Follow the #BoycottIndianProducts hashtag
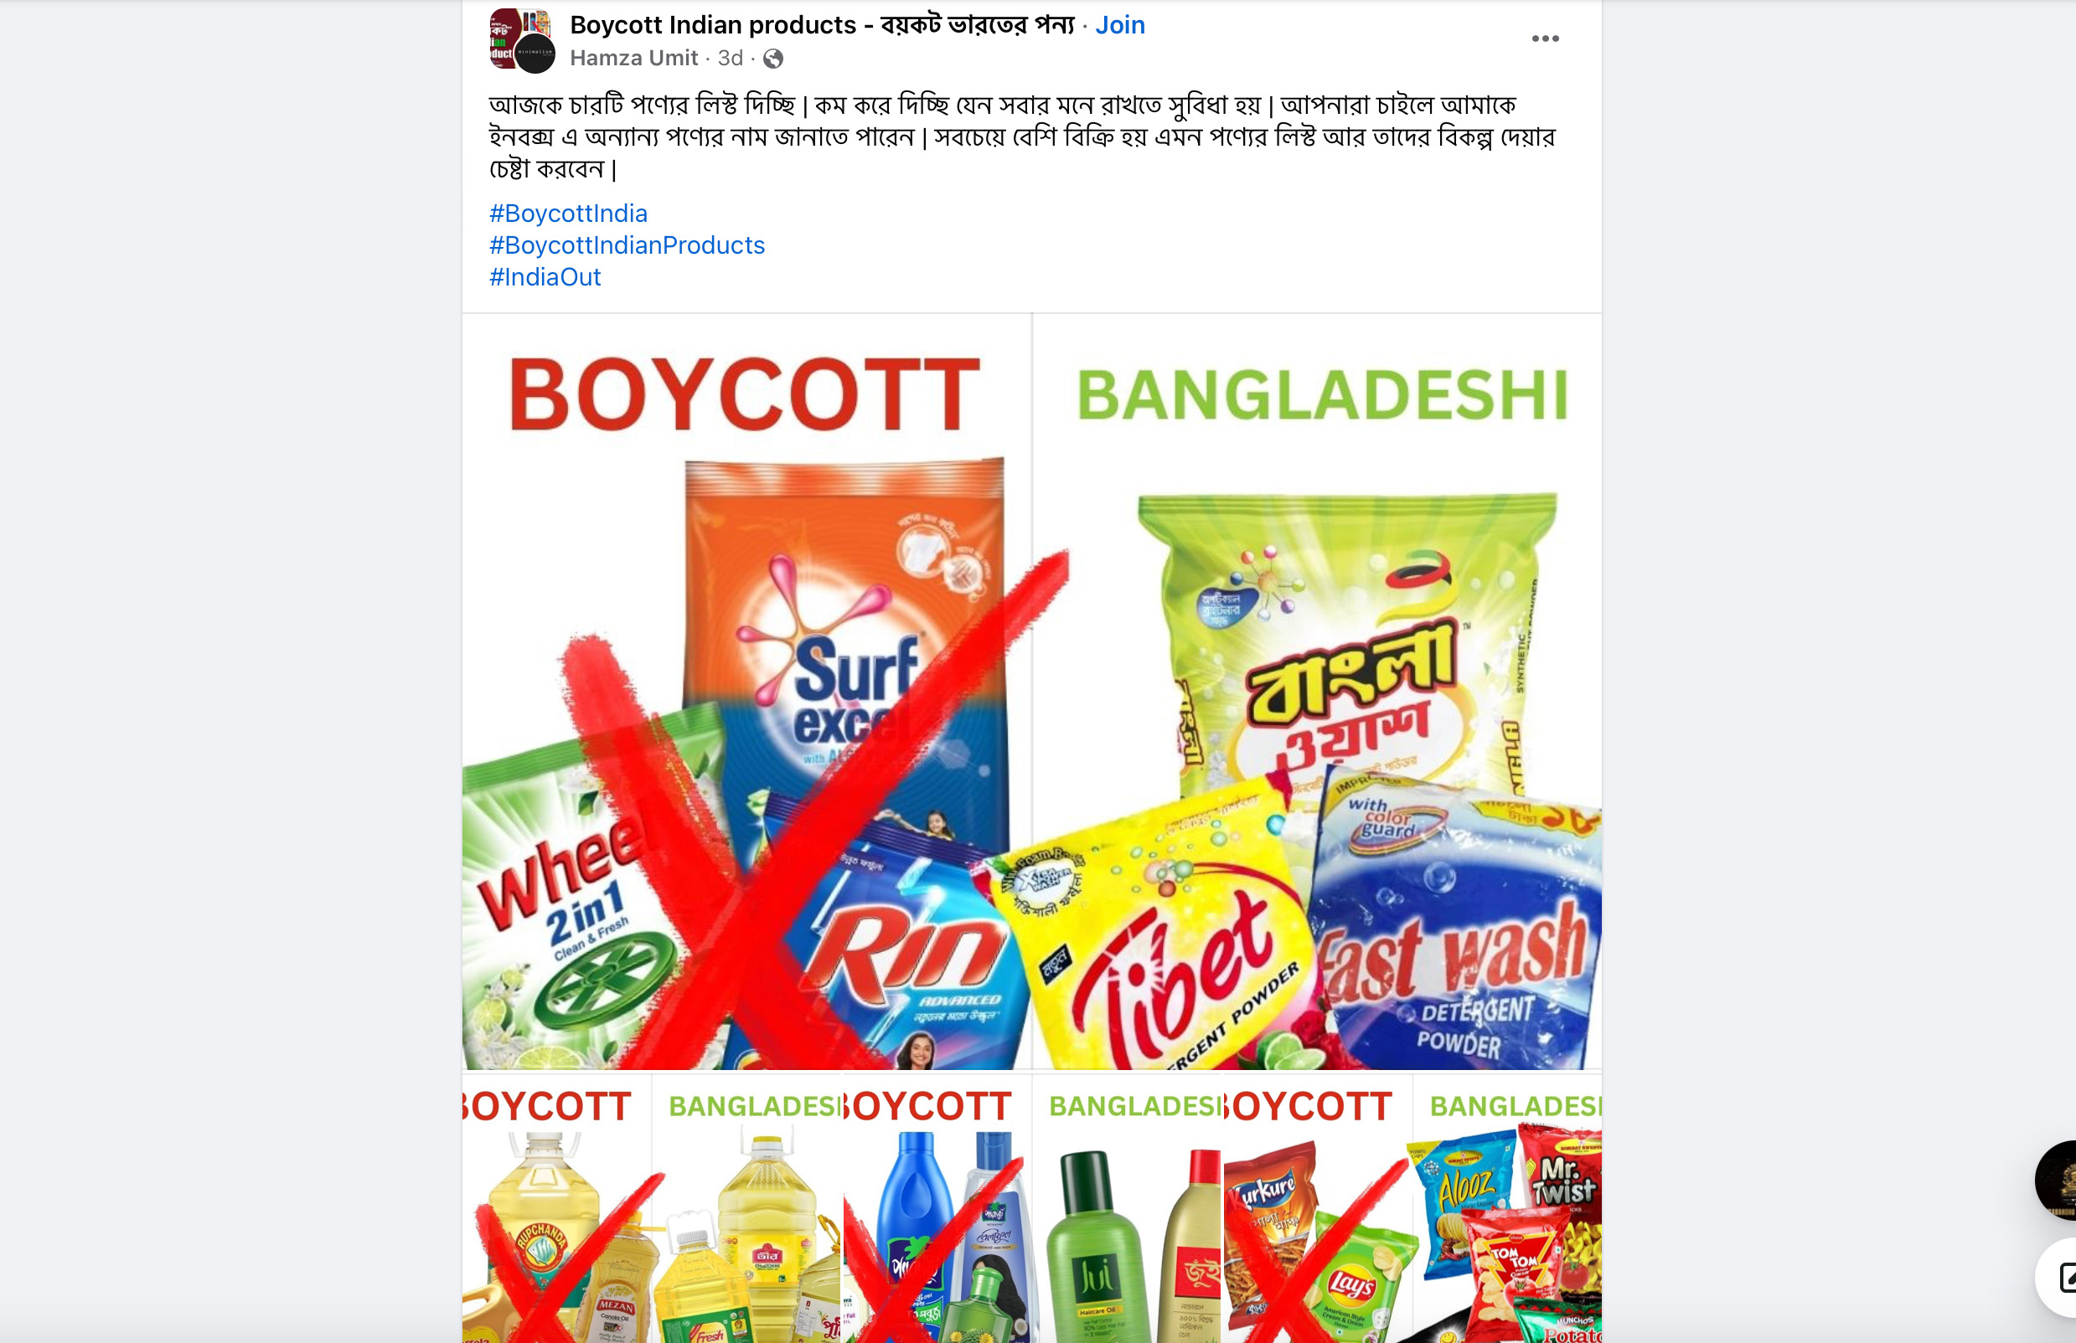 (627, 244)
